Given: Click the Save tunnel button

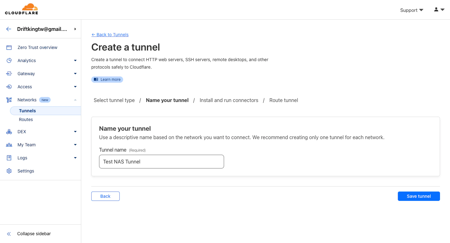Looking at the screenshot, I should (419, 196).
